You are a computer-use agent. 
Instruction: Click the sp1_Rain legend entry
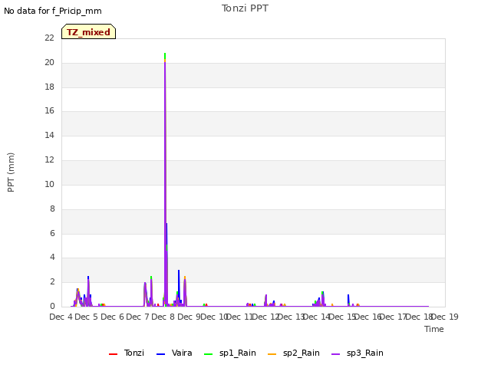pyautogui.click(x=230, y=353)
